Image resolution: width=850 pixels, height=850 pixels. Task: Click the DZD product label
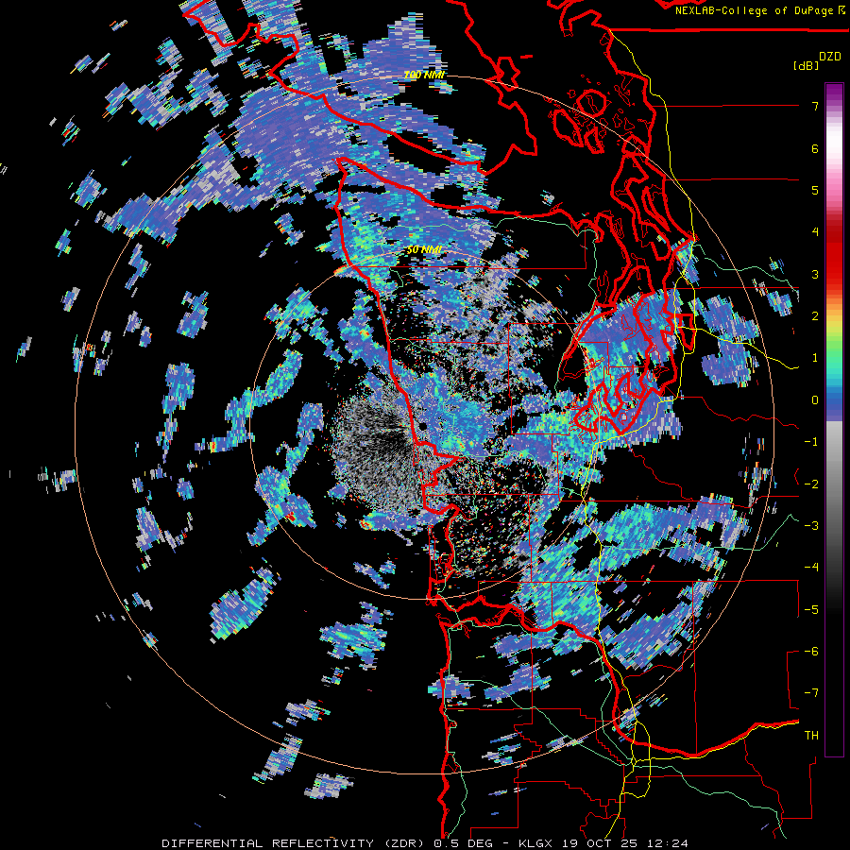pyautogui.click(x=829, y=57)
